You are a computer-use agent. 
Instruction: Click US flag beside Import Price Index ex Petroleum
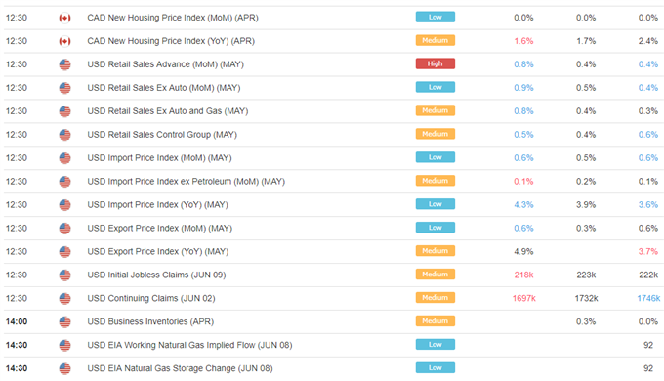64,182
